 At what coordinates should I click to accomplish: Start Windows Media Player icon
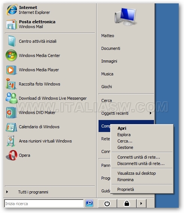point(11,70)
